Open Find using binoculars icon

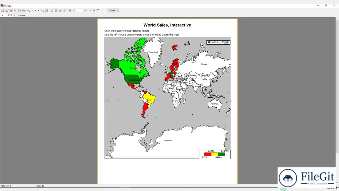click(x=23, y=11)
